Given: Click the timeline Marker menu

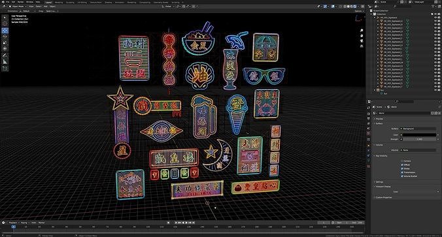Looking at the screenshot, I should 41,223.
